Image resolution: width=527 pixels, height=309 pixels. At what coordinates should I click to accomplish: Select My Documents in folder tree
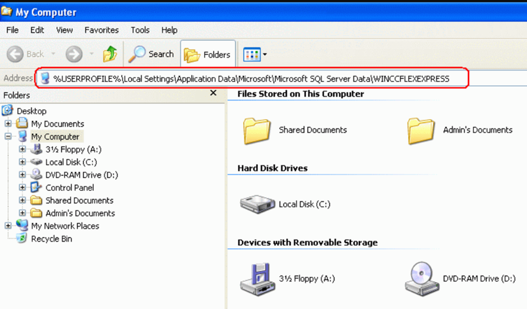tap(57, 124)
